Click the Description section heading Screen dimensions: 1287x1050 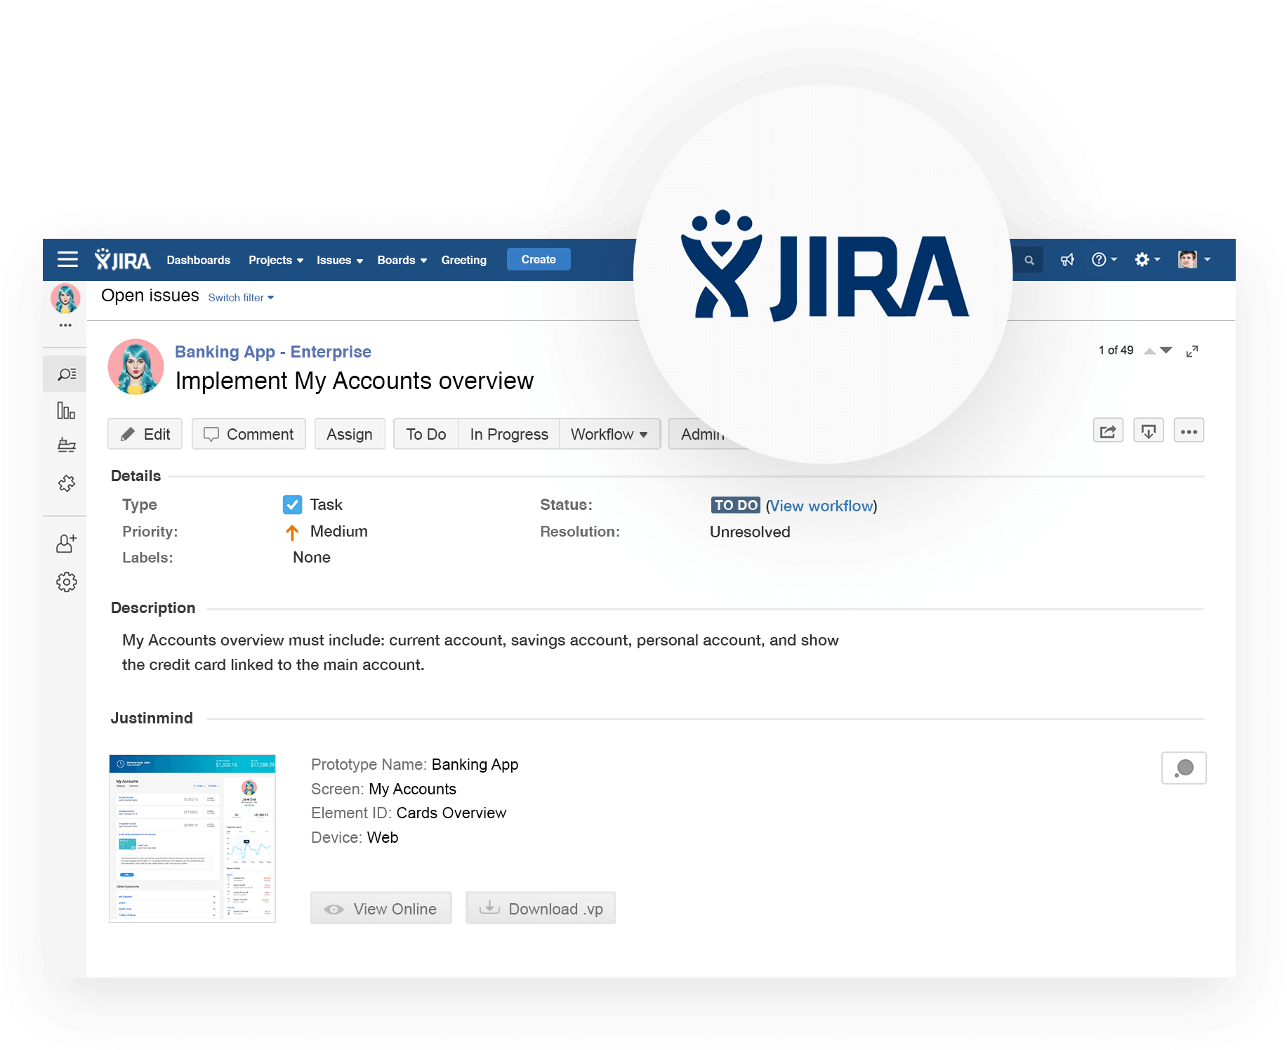pos(153,608)
